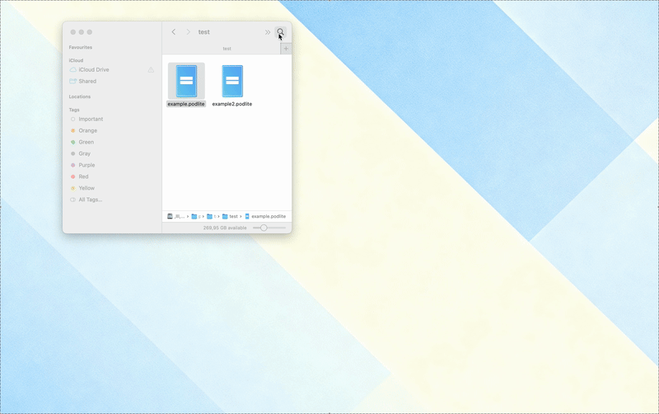
Task: Click the 'test' folder in the path bar
Action: (x=230, y=216)
